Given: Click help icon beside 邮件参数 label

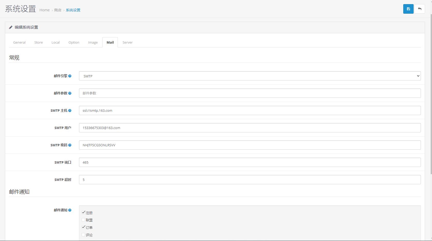Looking at the screenshot, I should (70, 93).
